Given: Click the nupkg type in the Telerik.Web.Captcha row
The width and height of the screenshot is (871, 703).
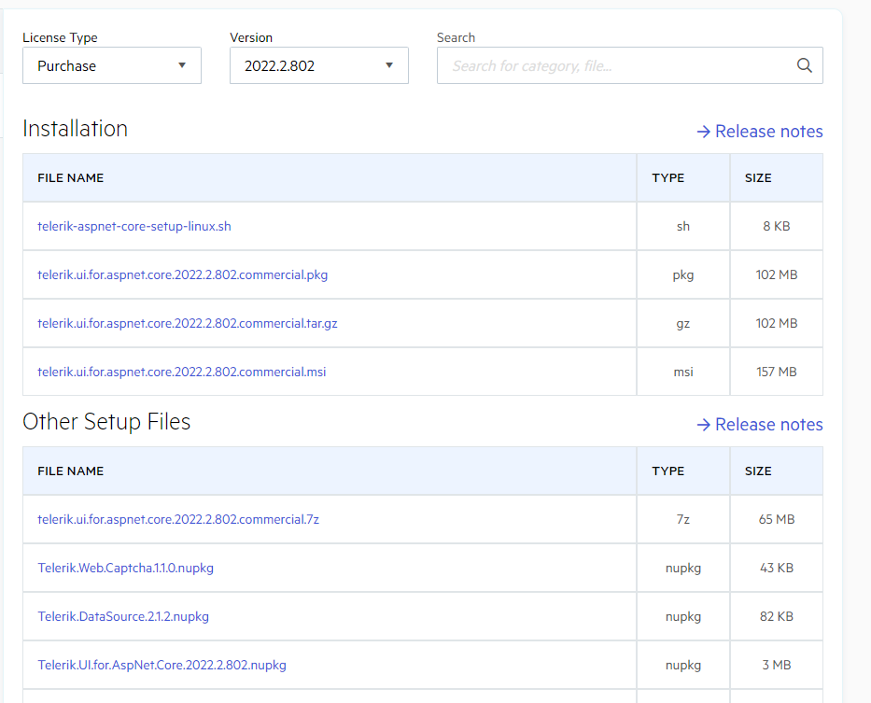Looking at the screenshot, I should point(683,569).
